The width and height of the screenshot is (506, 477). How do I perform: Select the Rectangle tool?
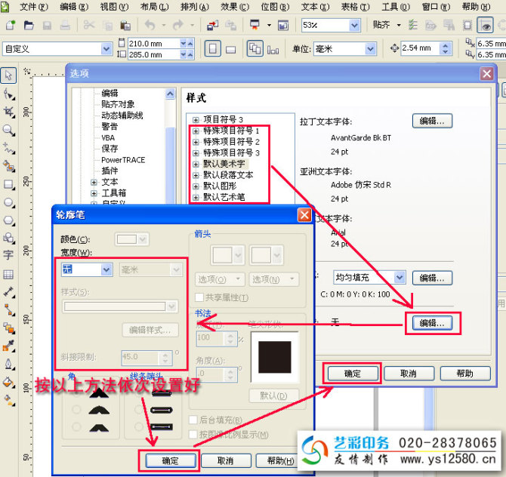(x=9, y=184)
